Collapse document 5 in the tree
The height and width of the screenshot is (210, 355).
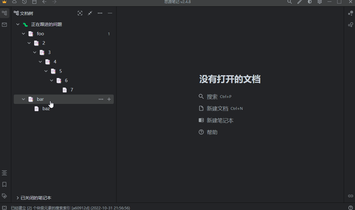point(46,71)
